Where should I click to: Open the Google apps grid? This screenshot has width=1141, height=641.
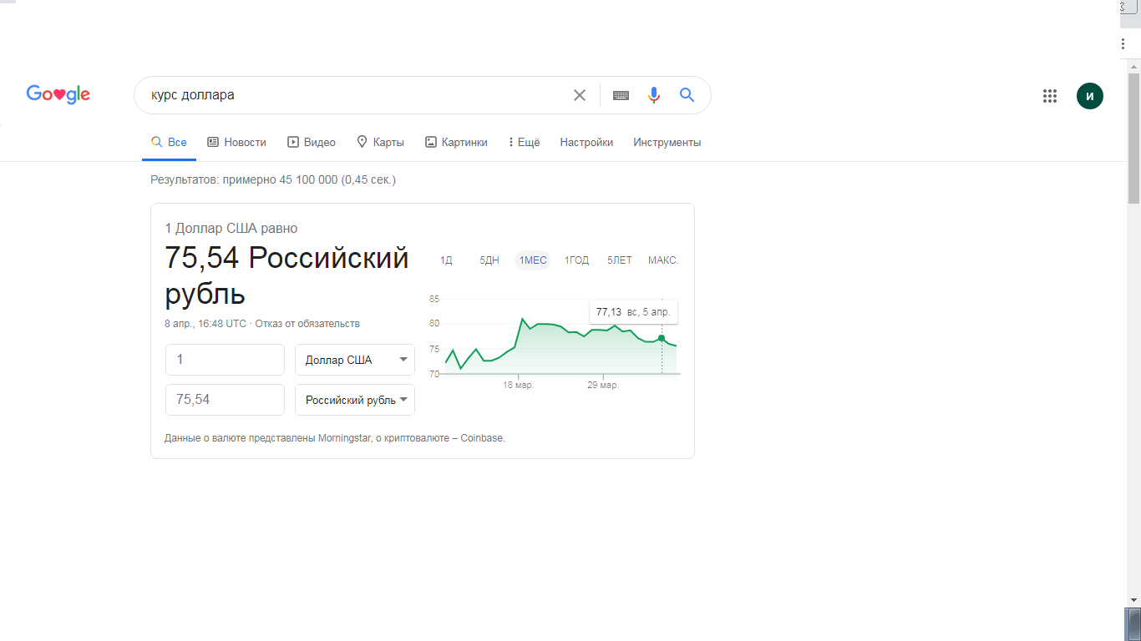1050,96
